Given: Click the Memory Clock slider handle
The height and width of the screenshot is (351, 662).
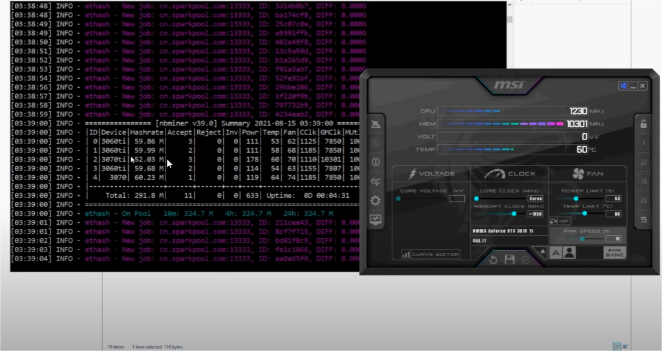Looking at the screenshot, I should click(x=514, y=214).
